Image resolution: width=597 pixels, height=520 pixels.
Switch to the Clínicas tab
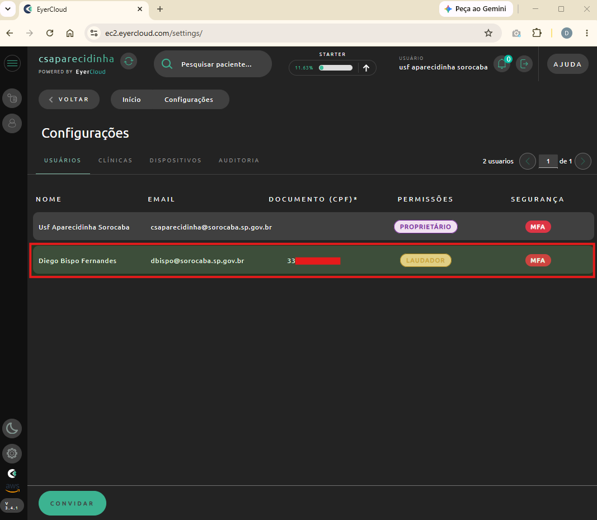[115, 161]
